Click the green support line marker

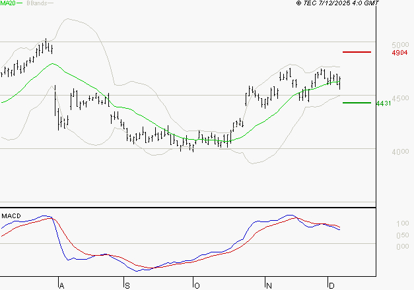(357, 103)
